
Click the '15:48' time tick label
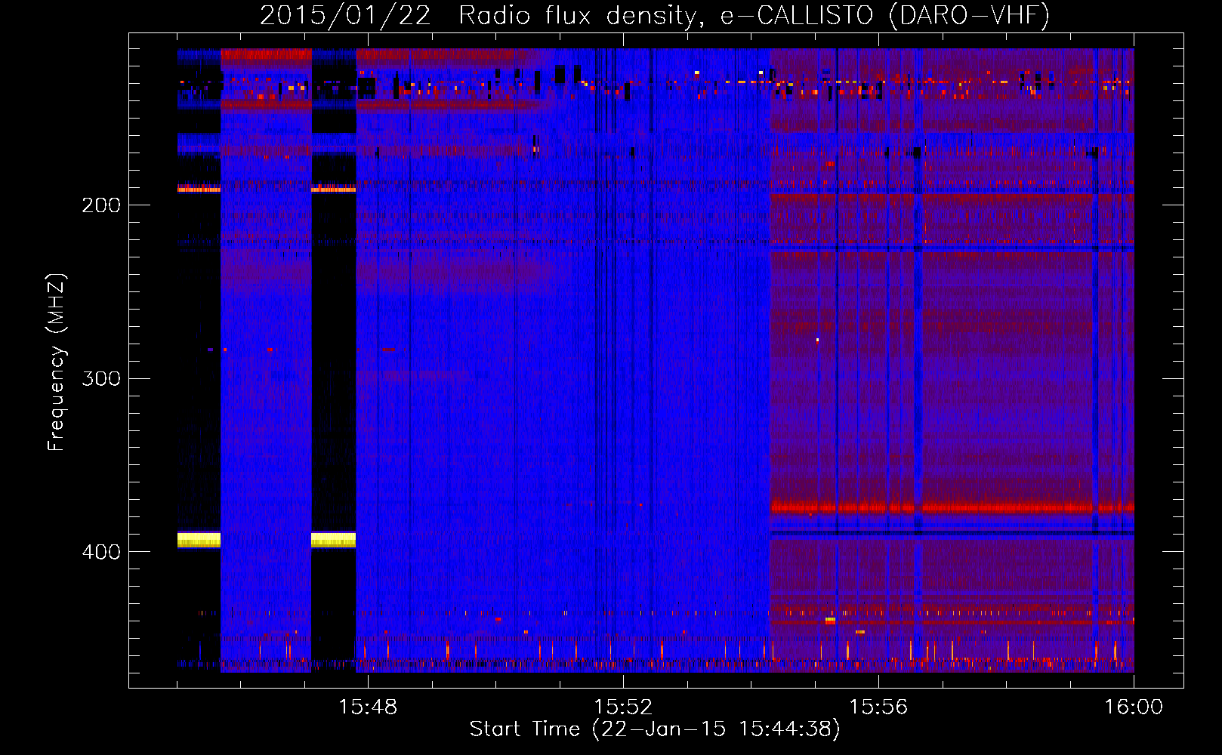pyautogui.click(x=368, y=707)
